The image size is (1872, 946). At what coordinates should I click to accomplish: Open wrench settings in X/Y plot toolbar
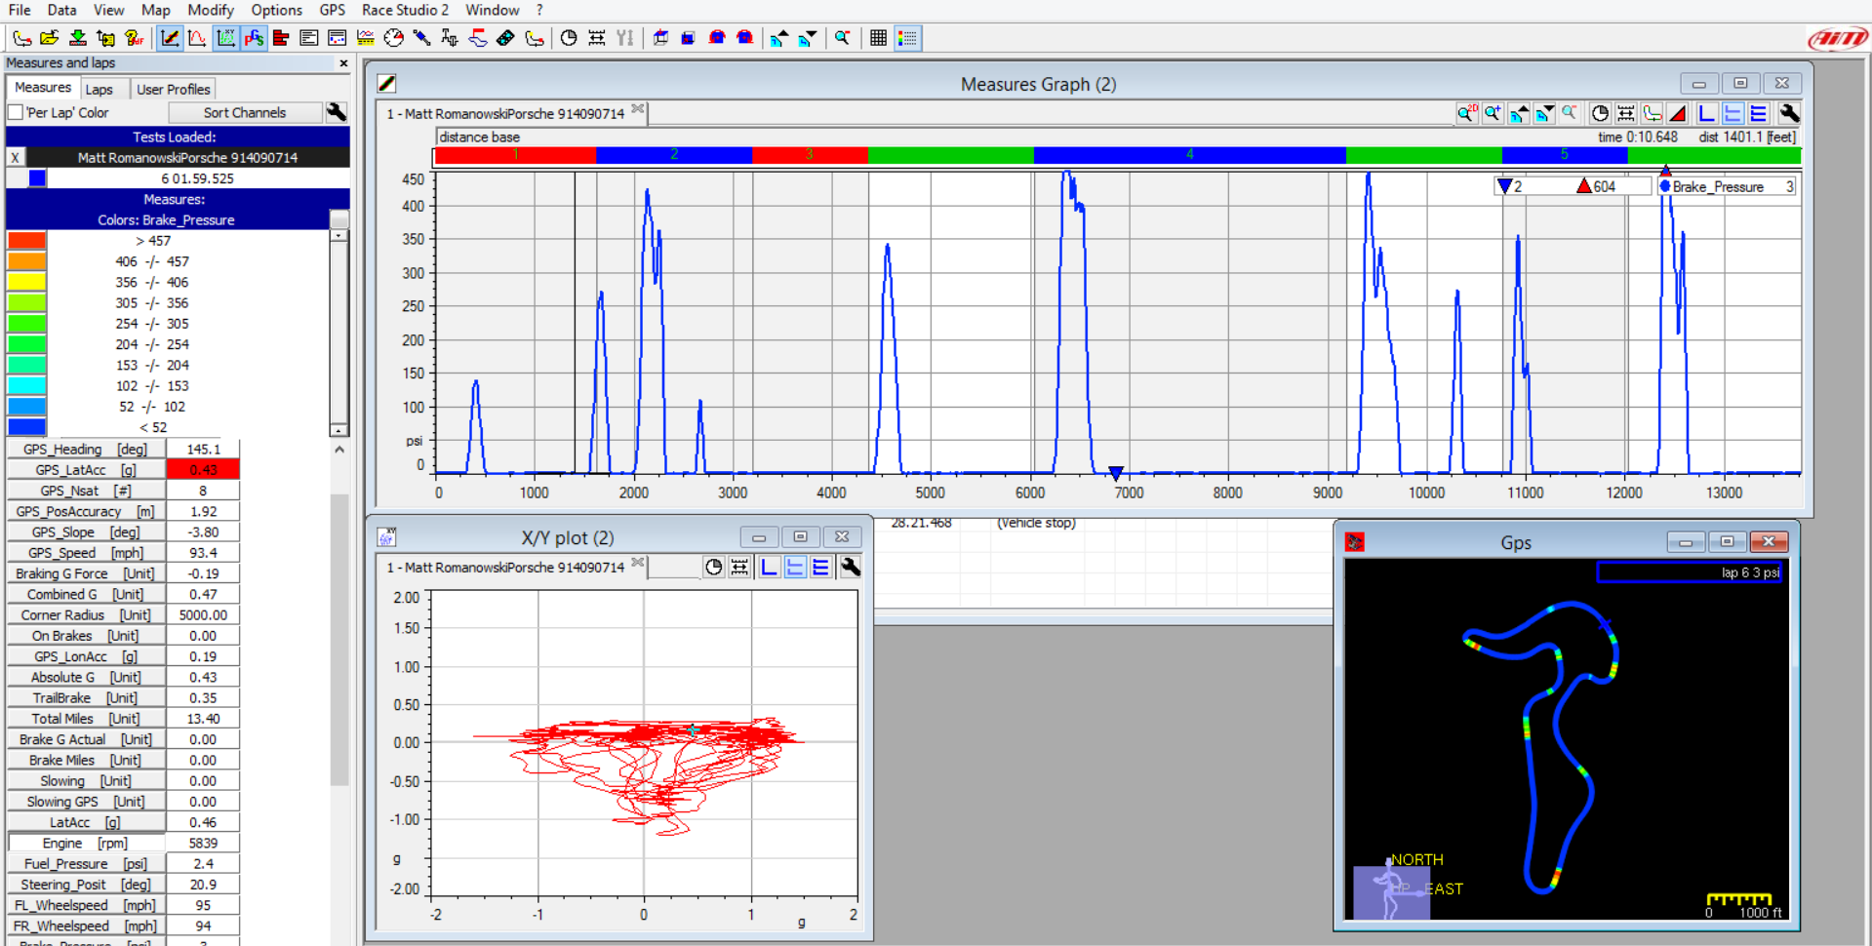(850, 568)
